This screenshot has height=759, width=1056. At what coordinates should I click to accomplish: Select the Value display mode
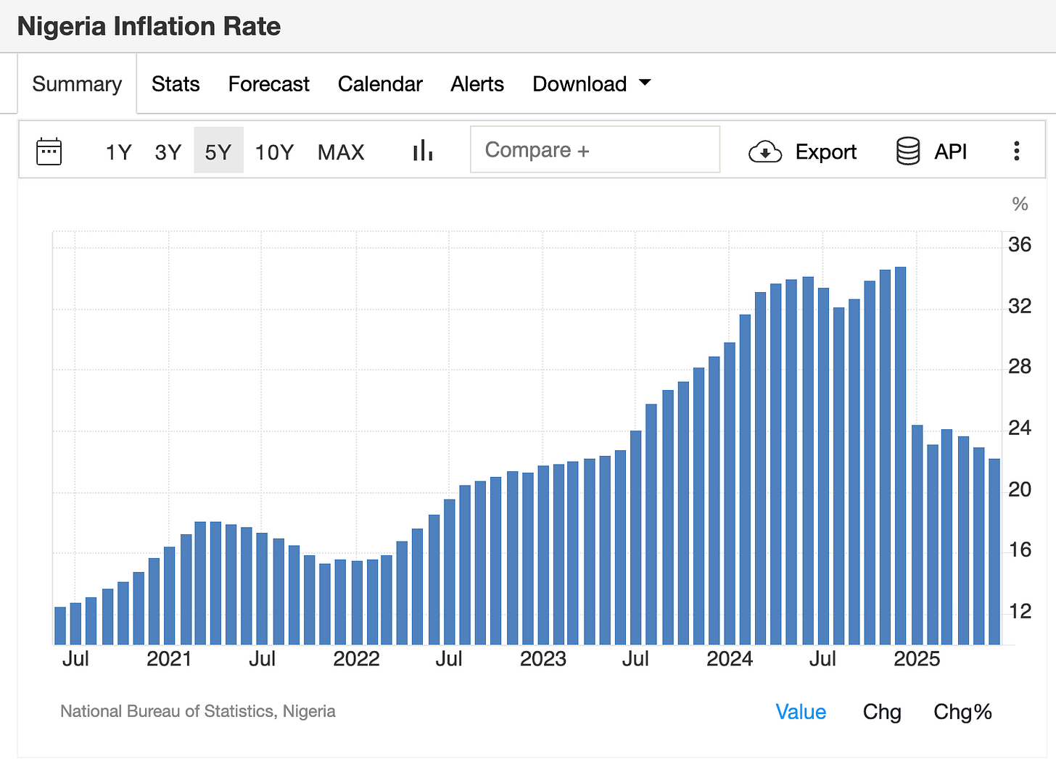point(801,712)
